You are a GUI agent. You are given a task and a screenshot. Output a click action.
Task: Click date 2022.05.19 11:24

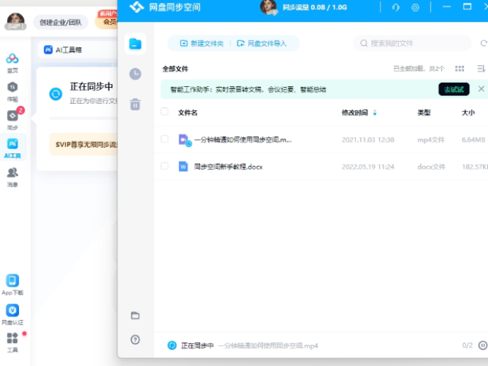[368, 167]
